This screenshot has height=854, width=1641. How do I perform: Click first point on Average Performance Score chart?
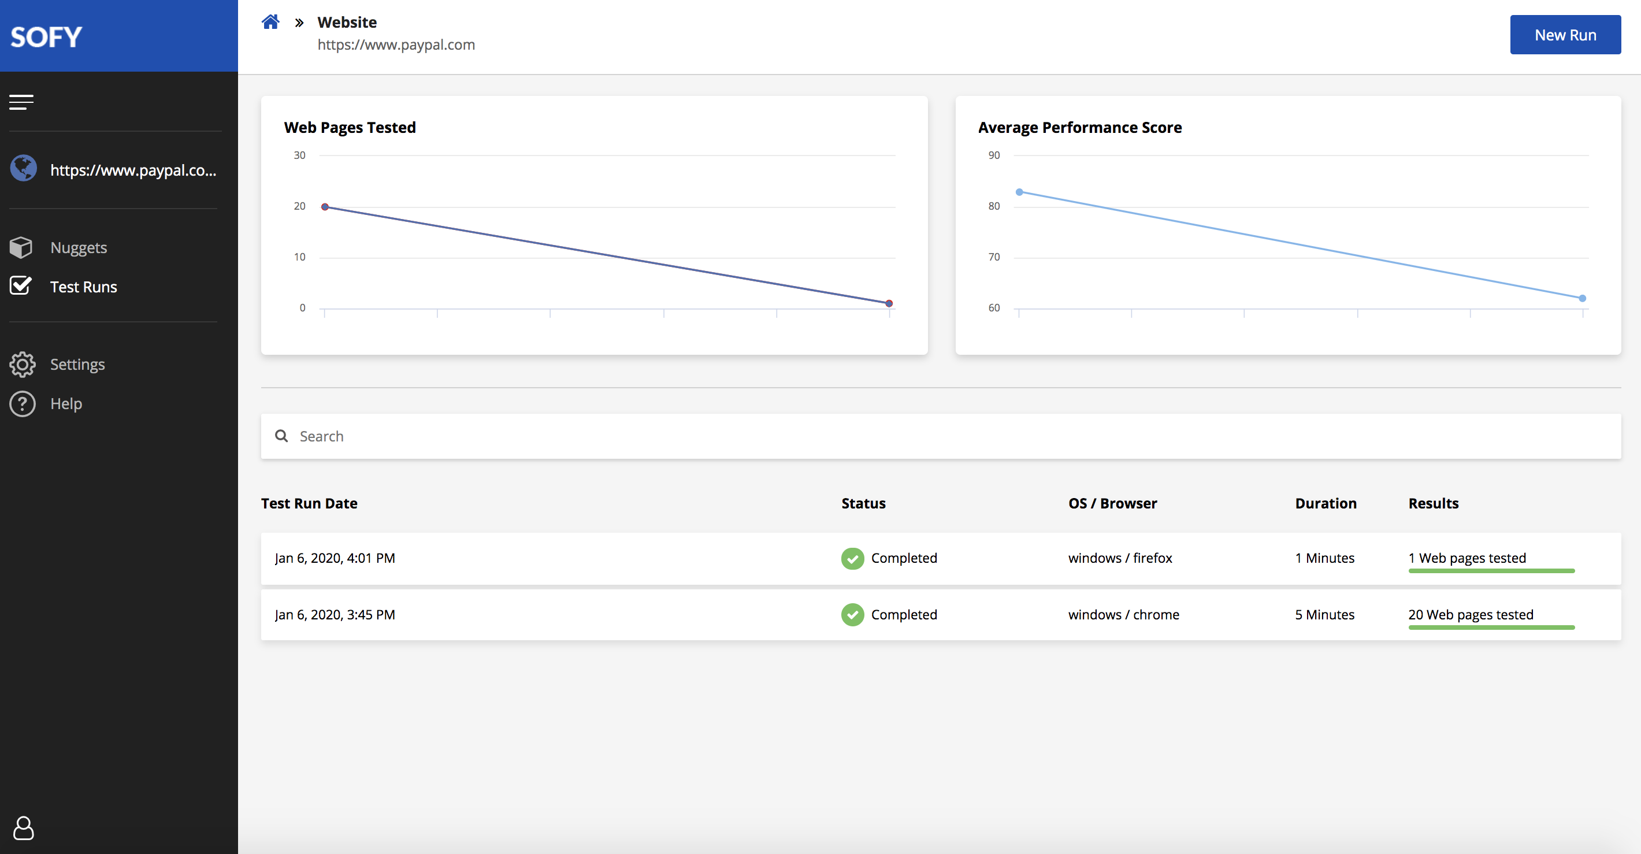point(1019,192)
